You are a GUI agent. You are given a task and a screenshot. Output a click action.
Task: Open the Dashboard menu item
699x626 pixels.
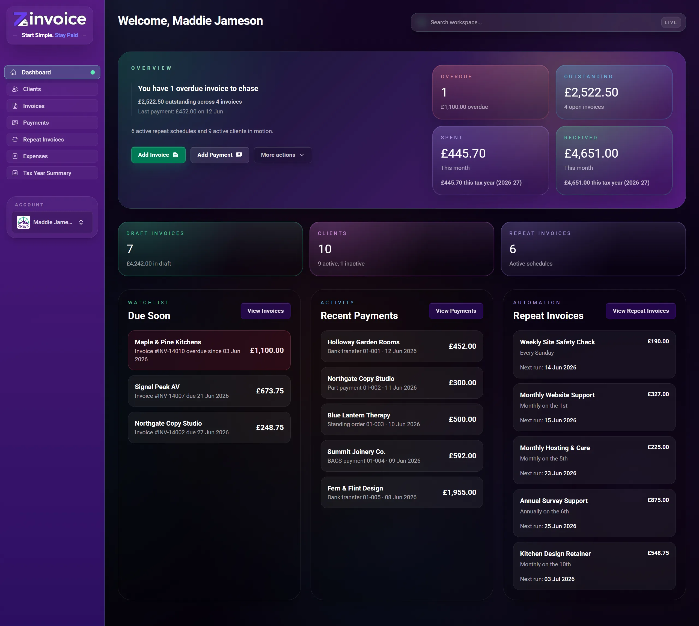click(x=52, y=72)
